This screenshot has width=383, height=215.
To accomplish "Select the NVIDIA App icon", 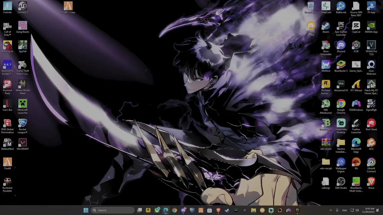I will click(371, 27).
